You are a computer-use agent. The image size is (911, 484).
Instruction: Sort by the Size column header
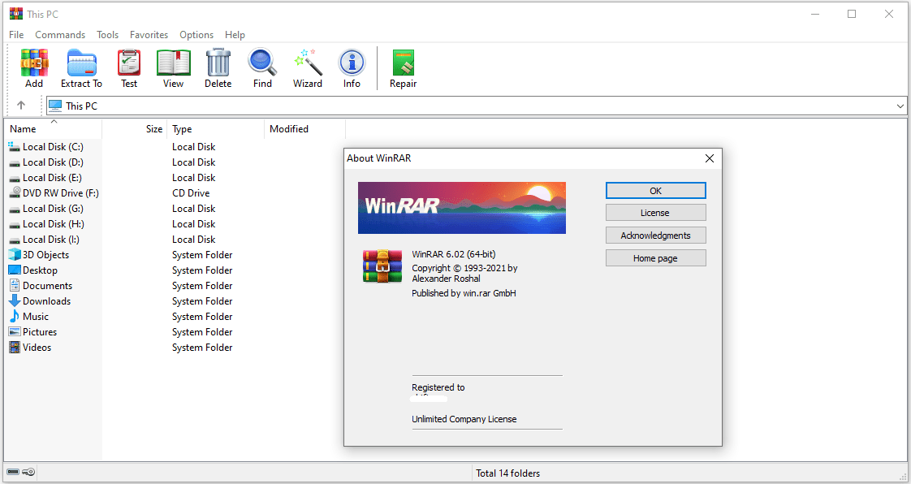click(x=135, y=129)
